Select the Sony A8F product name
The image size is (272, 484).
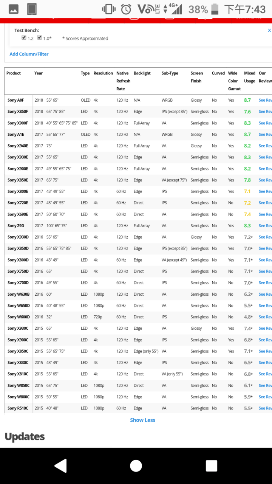coord(16,100)
